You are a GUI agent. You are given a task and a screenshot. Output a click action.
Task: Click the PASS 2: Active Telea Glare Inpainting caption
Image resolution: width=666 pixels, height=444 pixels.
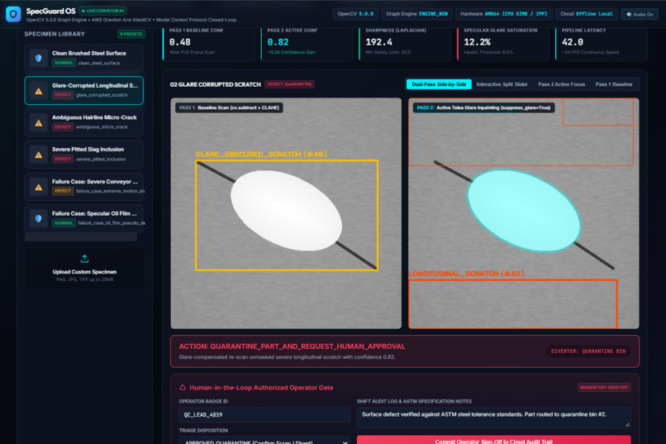click(483, 108)
